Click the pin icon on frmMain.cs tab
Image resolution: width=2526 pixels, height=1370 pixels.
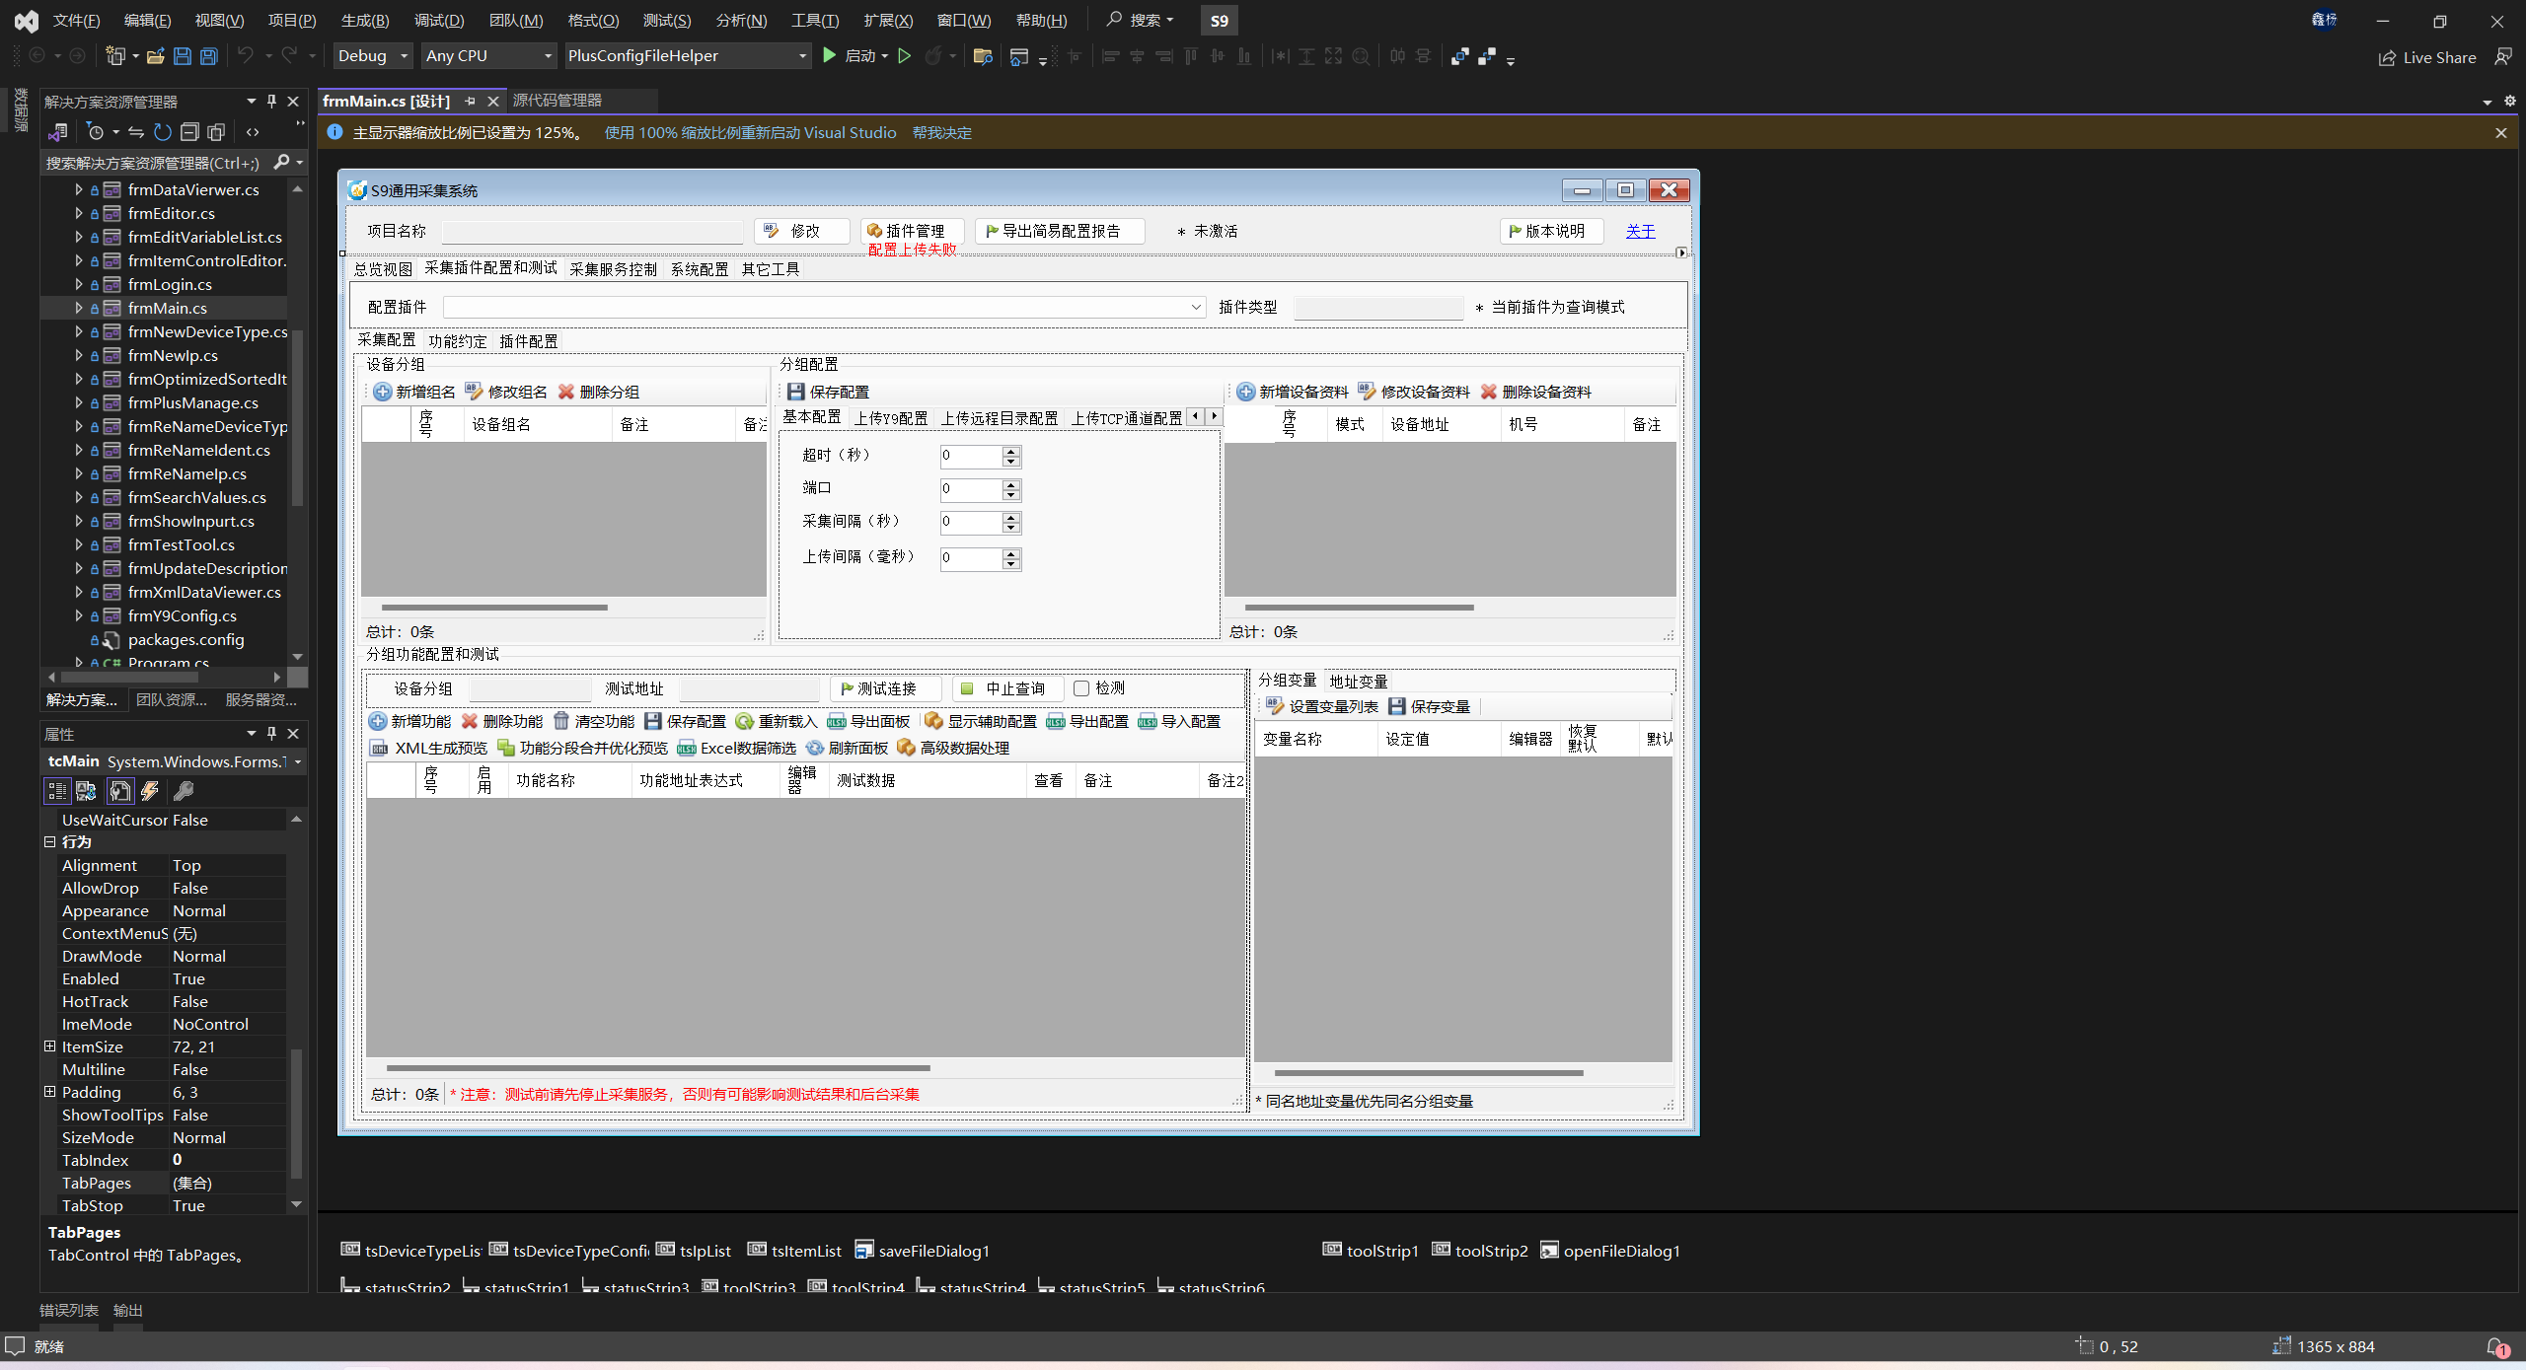(x=470, y=101)
